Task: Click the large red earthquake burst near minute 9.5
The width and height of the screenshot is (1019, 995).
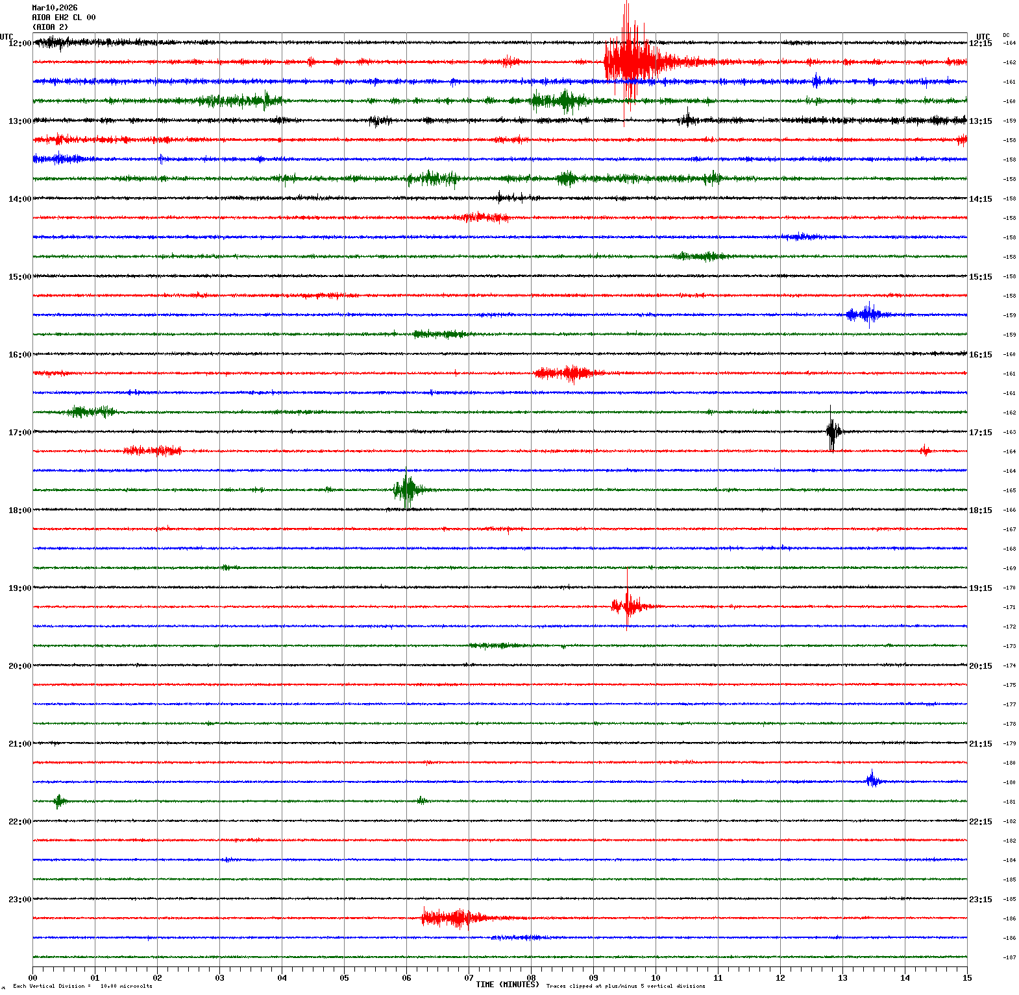Action: [x=627, y=61]
